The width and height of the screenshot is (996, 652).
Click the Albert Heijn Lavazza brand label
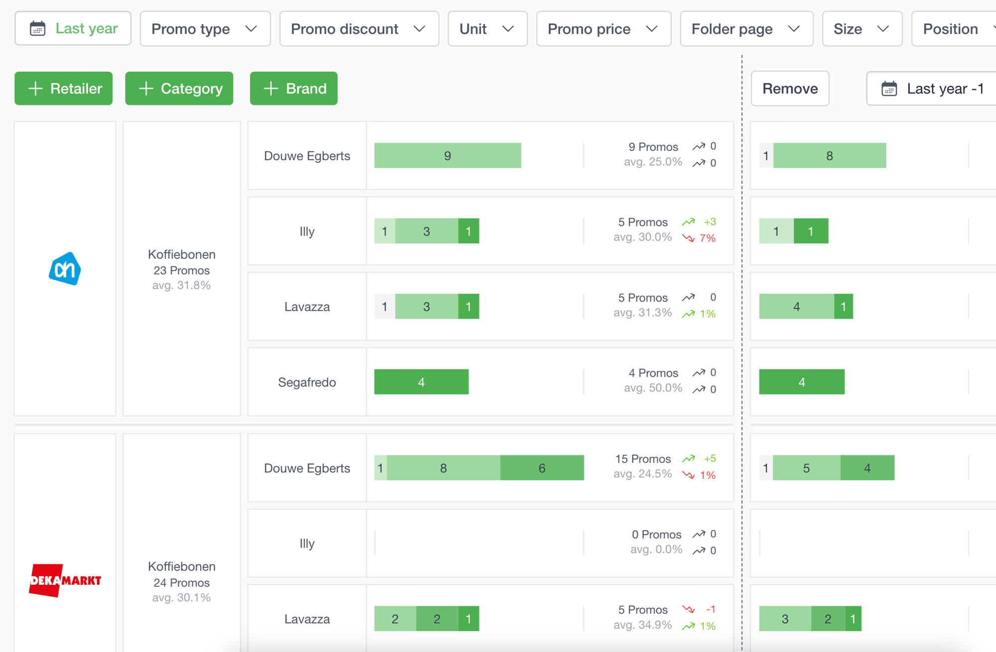(307, 307)
